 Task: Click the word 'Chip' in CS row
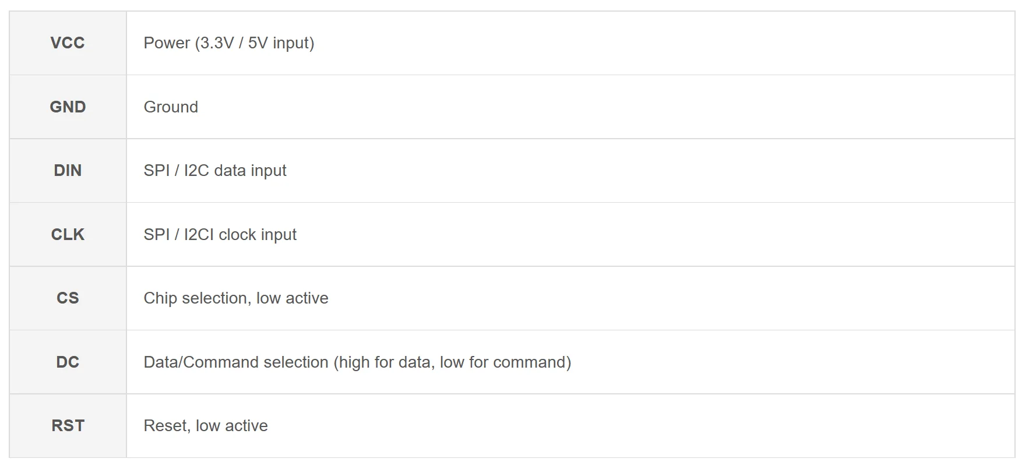[160, 298]
